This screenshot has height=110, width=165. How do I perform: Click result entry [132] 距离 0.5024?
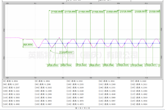pyautogui.click(x=139, y=104)
